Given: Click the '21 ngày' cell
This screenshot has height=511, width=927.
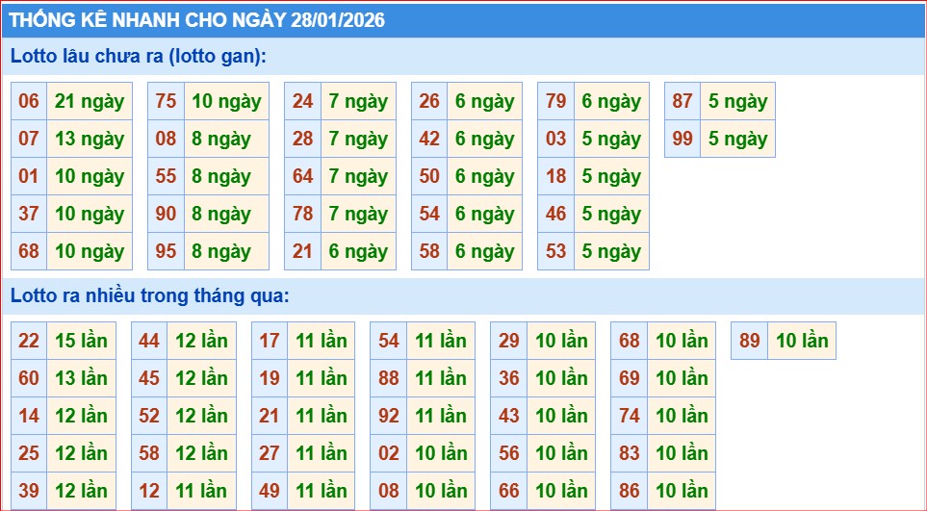Looking at the screenshot, I should click(x=90, y=101).
